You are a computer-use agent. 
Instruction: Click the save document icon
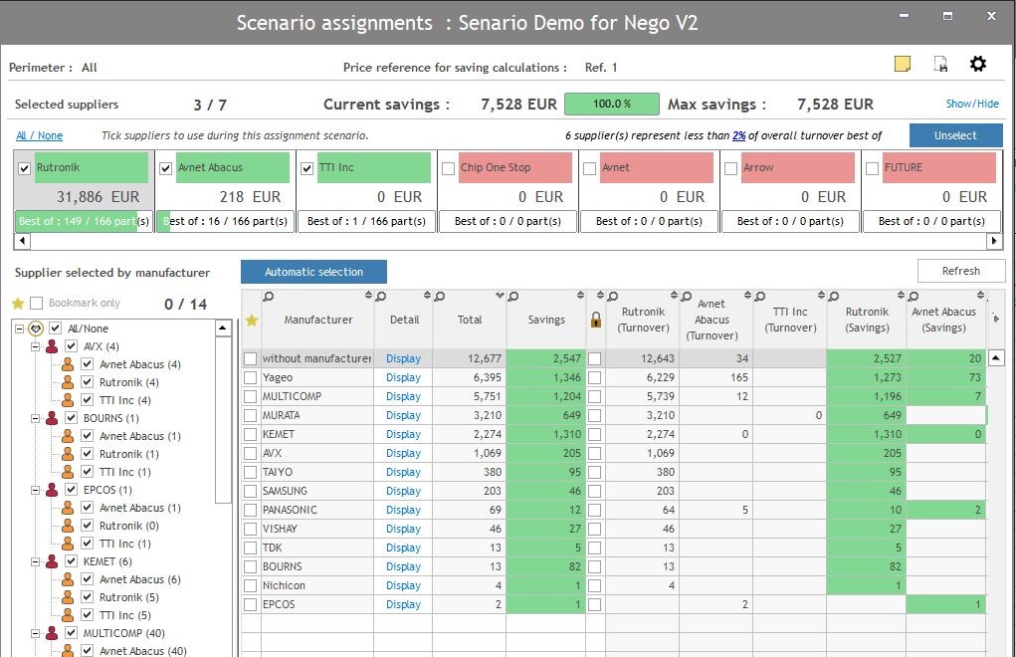point(940,65)
